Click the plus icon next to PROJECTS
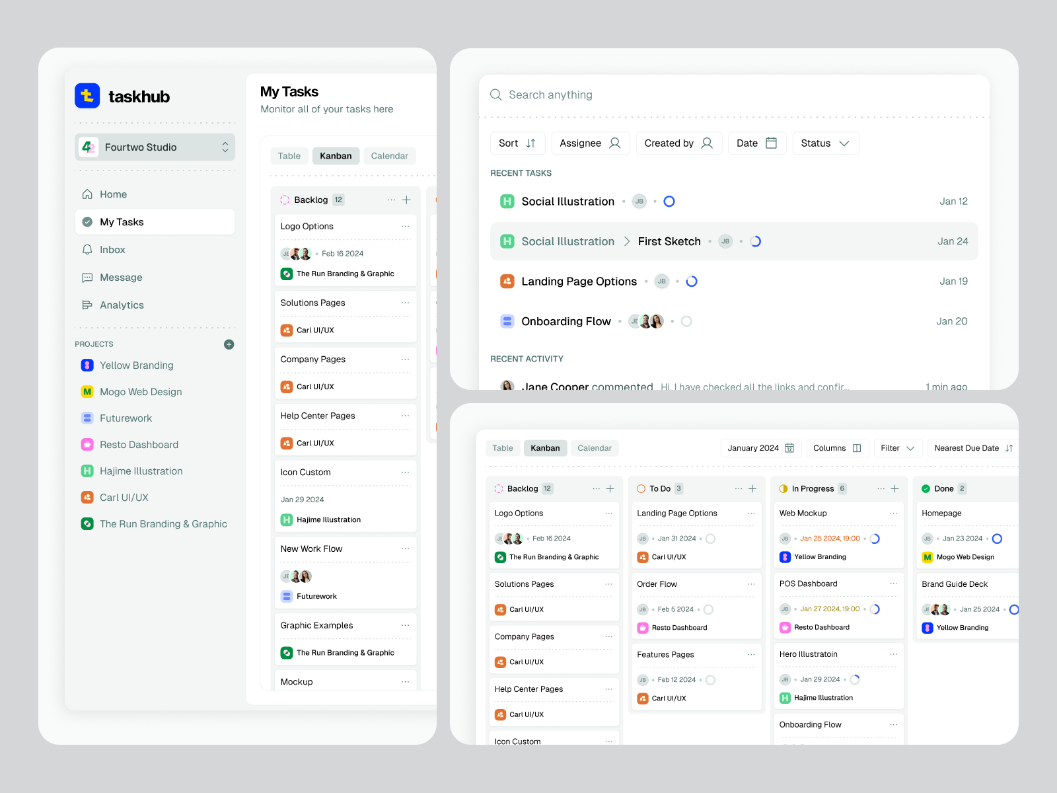Viewport: 1057px width, 793px height. (229, 344)
